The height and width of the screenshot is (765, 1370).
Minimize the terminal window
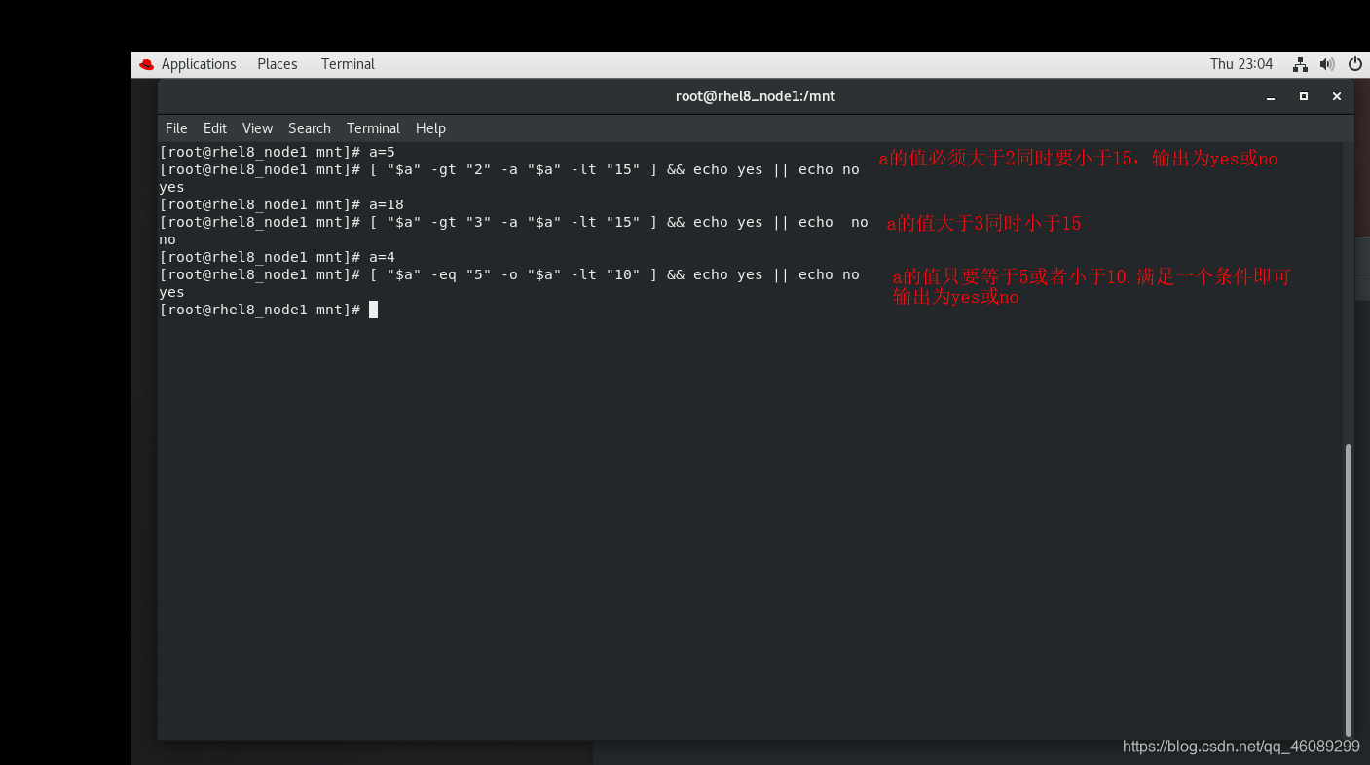point(1270,96)
